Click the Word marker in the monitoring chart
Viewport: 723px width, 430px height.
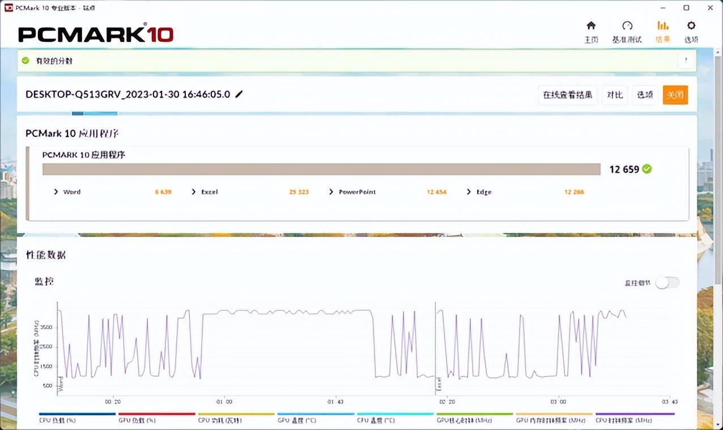(x=61, y=385)
